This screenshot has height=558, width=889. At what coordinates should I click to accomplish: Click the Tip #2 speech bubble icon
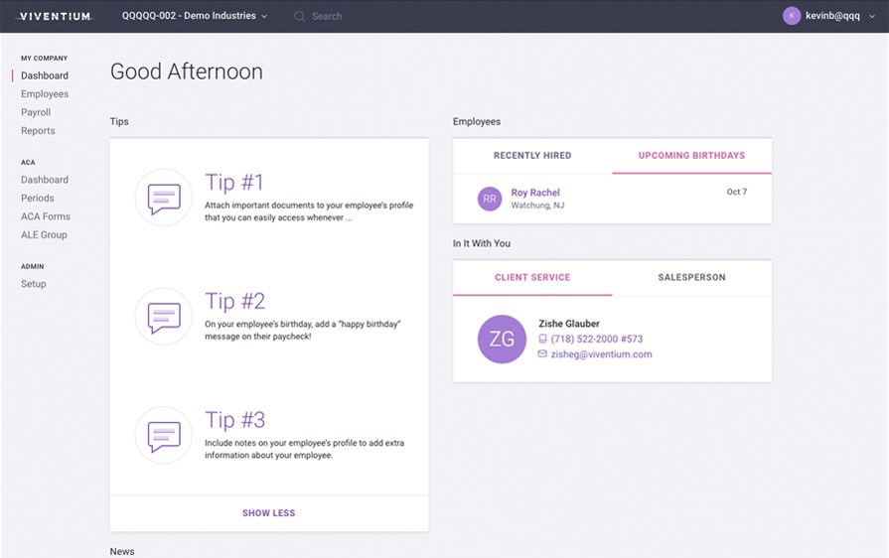[164, 317]
